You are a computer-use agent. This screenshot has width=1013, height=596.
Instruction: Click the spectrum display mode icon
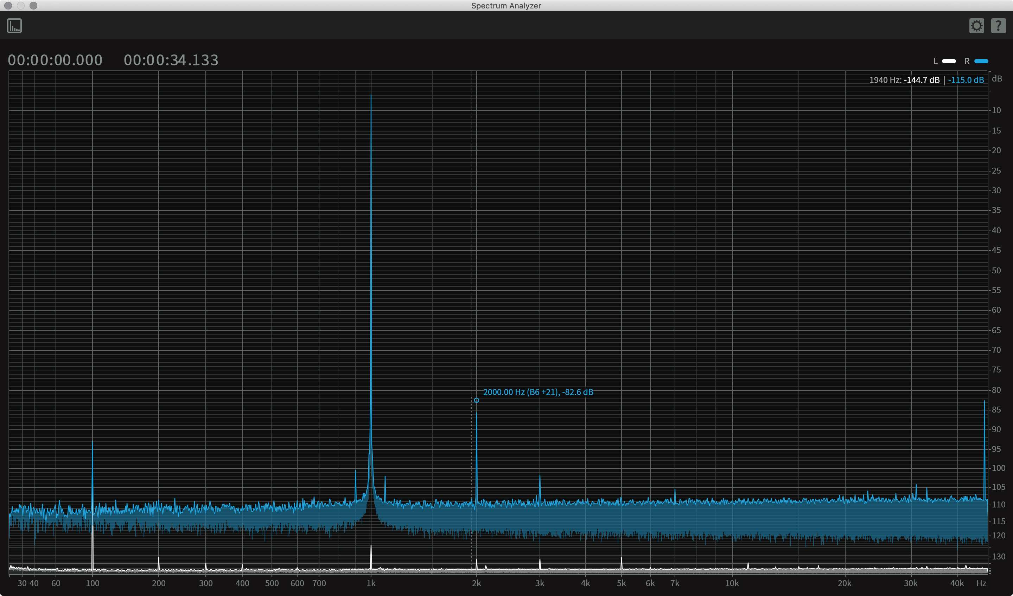[14, 26]
